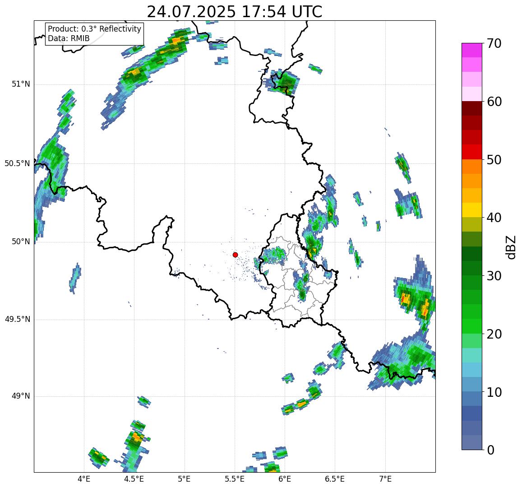Screen dimensions: 522x488
Task: Click colorbar tick label 0
Action: click(x=491, y=450)
